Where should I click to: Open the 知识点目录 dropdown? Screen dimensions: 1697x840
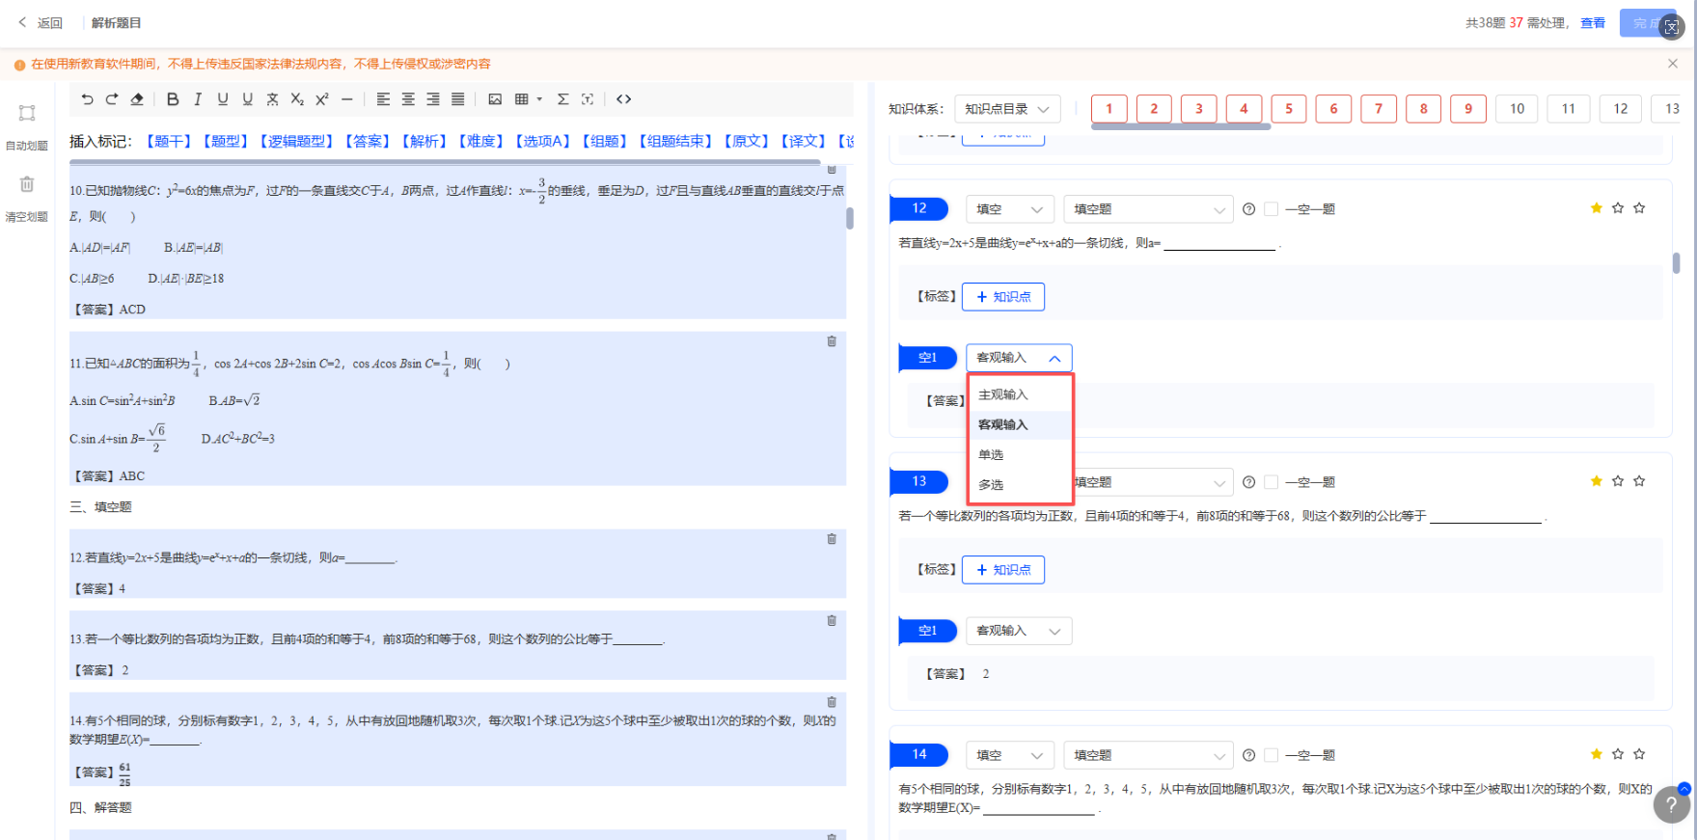tap(1007, 109)
